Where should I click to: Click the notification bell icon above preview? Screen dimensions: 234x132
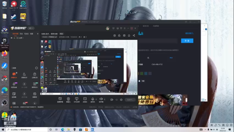click(129, 35)
